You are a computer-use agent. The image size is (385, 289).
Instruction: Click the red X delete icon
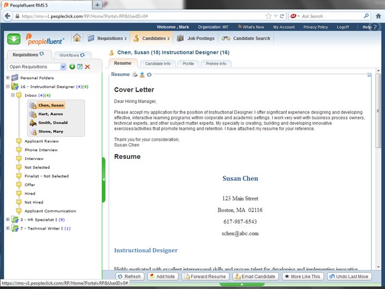click(87, 66)
